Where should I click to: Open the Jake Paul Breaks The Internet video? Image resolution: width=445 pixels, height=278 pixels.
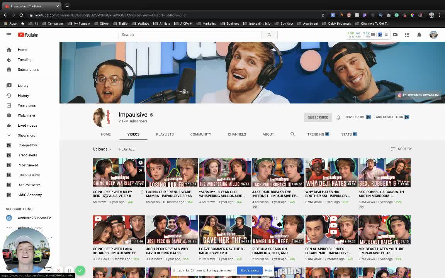point(278,173)
